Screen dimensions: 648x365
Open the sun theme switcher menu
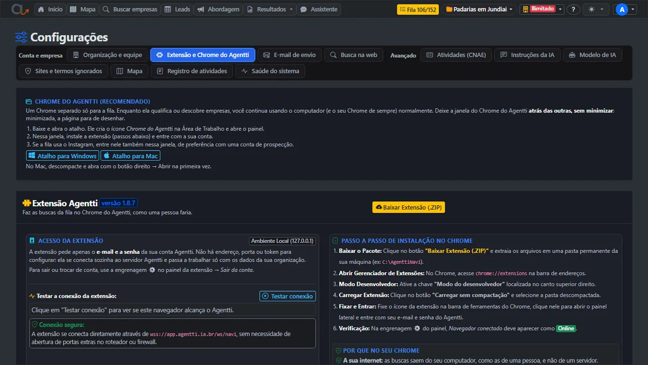[x=596, y=9]
